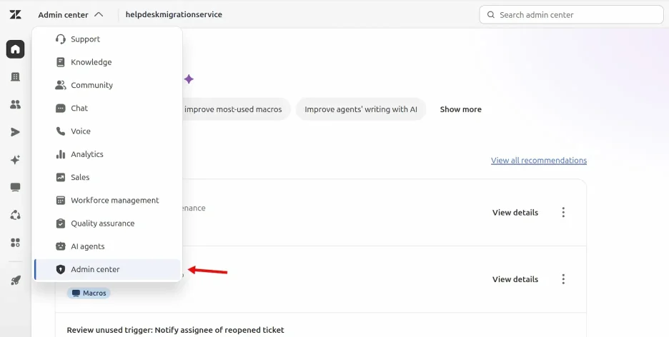Open the People icon in sidebar
This screenshot has width=669, height=337.
15,104
